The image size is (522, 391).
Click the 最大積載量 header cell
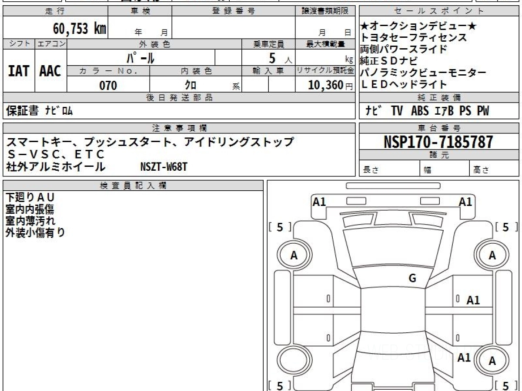(x=325, y=44)
